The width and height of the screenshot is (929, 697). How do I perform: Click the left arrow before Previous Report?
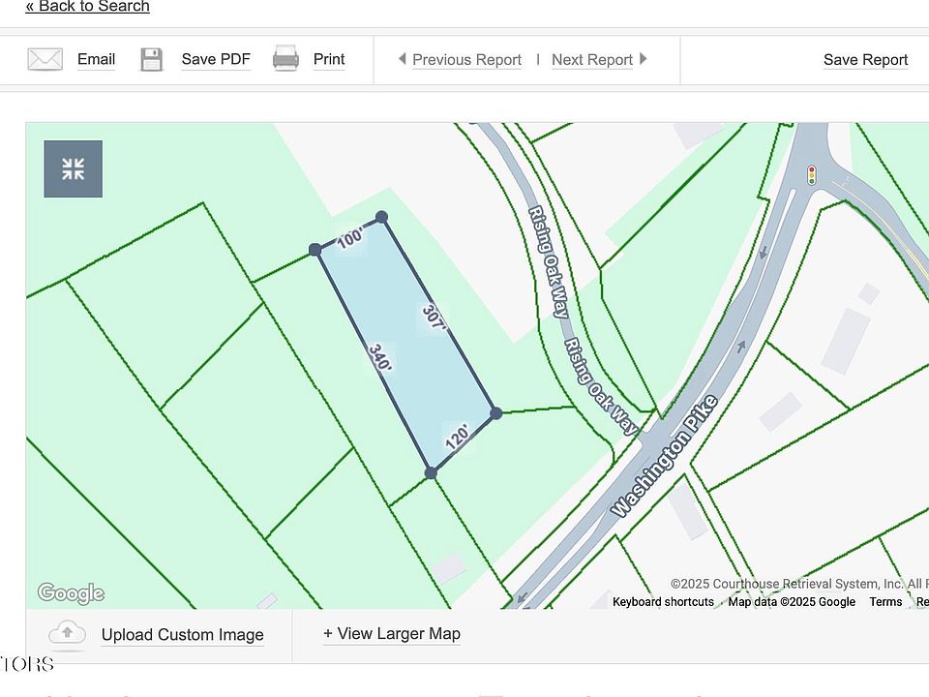[402, 59]
